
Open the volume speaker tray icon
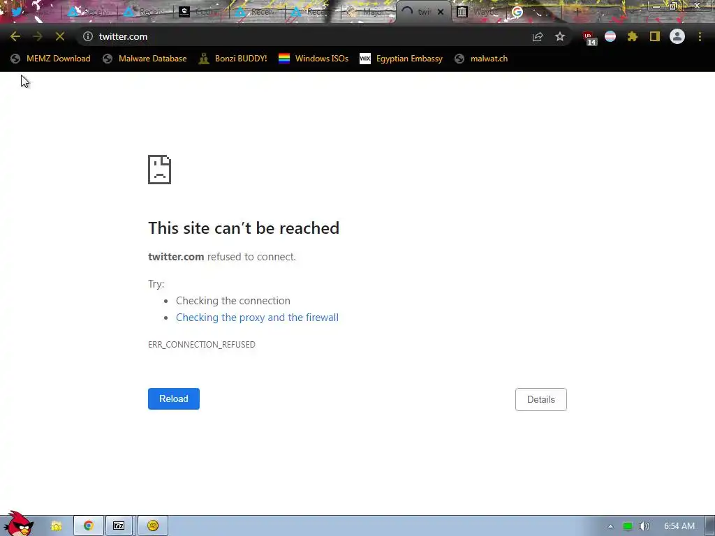(x=644, y=526)
